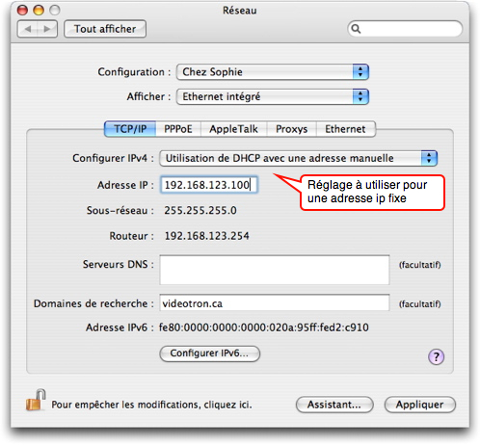Open the Ethernet tab
The height and width of the screenshot is (445, 480).
pyautogui.click(x=345, y=129)
